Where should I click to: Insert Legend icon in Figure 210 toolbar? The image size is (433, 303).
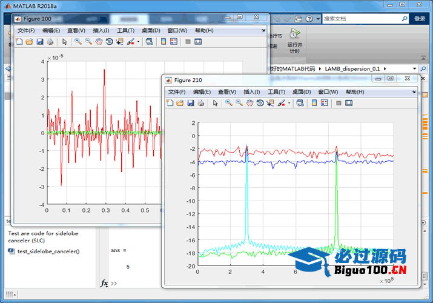tap(325, 103)
